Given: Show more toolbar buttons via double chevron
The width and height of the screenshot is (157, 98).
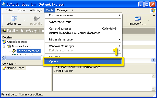Looking at the screenshot, I should pyautogui.click(x=154, y=15).
